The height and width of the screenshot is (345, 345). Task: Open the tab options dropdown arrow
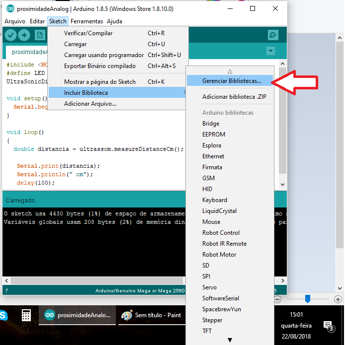point(270,51)
